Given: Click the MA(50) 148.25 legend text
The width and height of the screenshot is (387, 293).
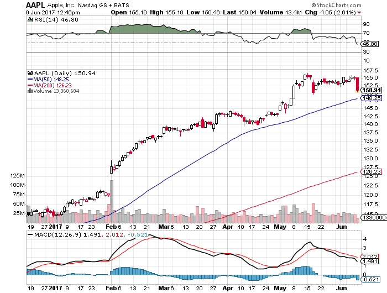Looking at the screenshot, I should point(51,80).
